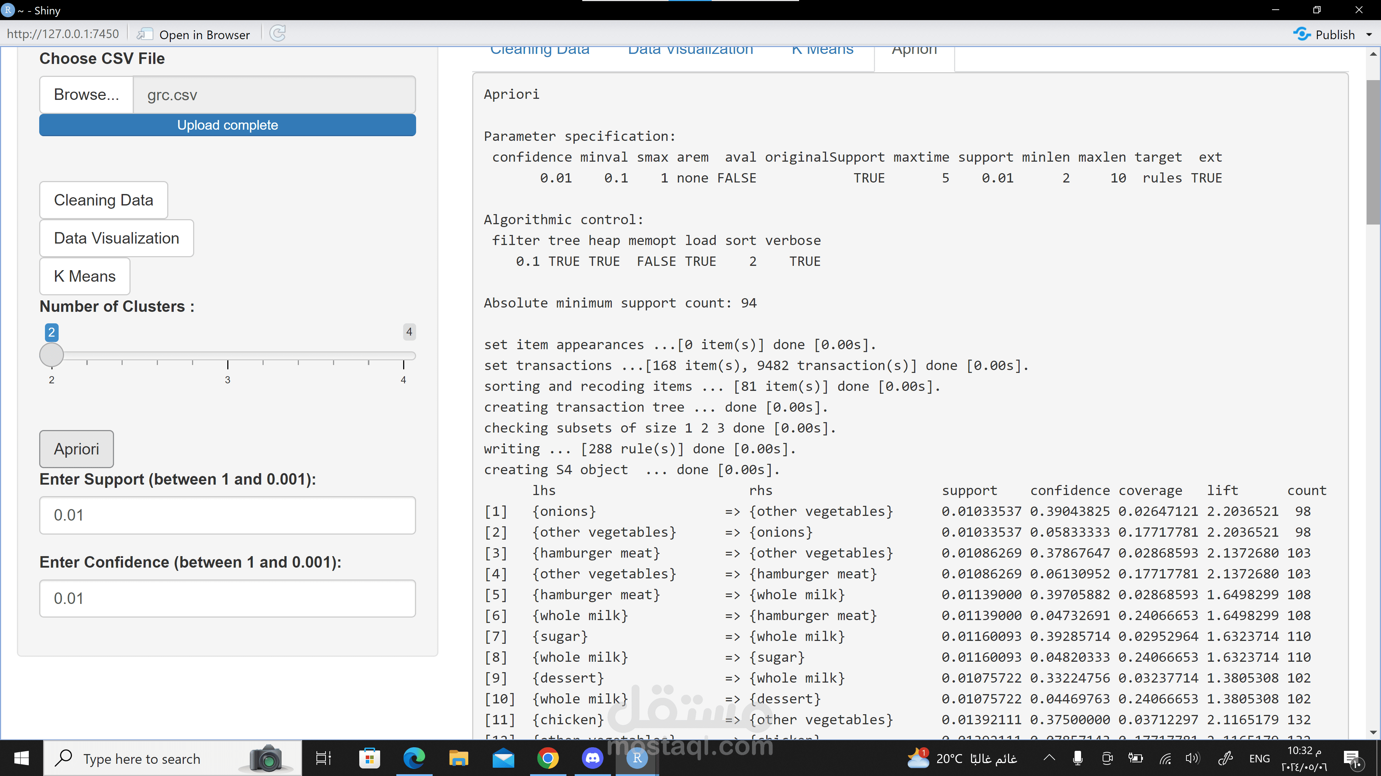Open Task View icon on taskbar
The height and width of the screenshot is (776, 1381).
pos(324,758)
